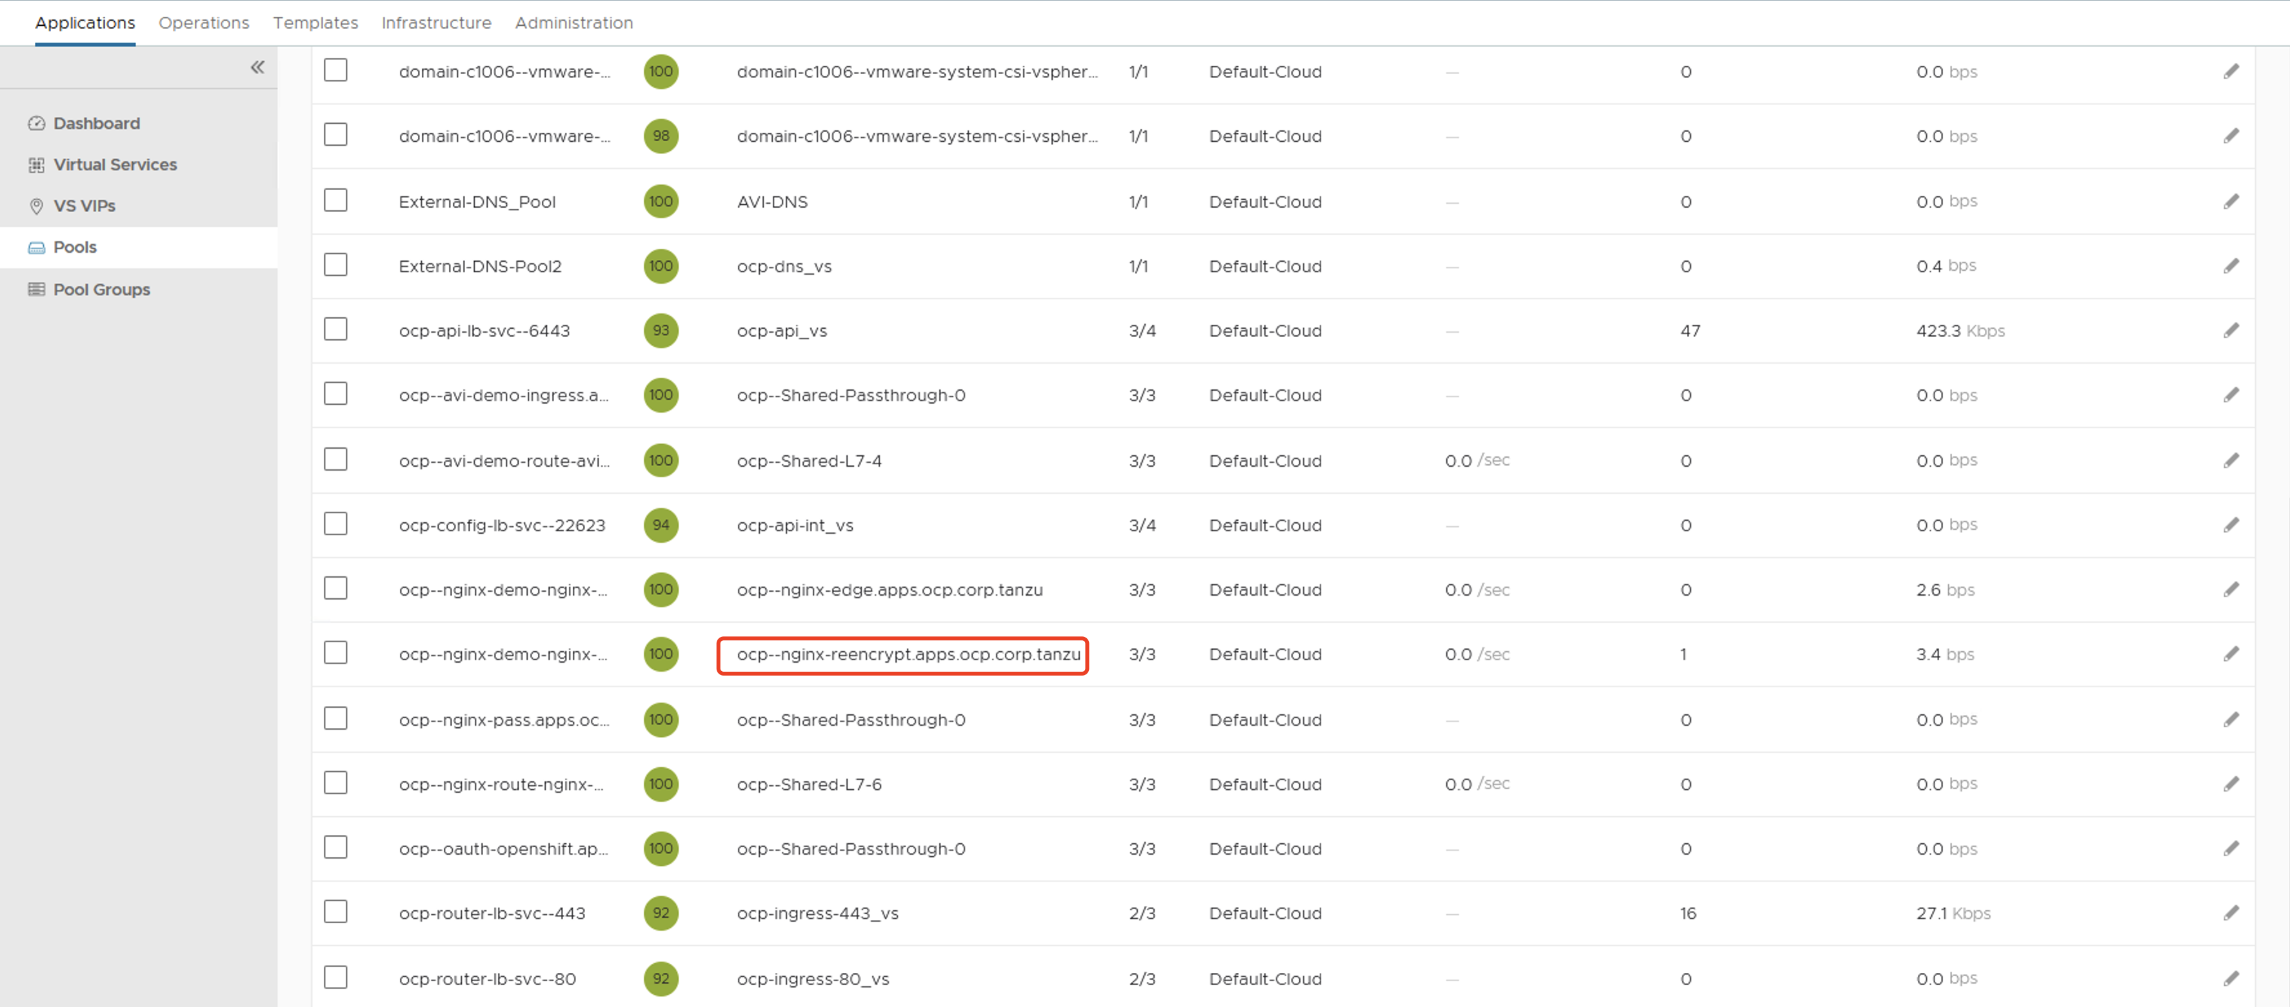Open pool ocp-router-lb-svc--443 by name
This screenshot has width=2290, height=1007.
coord(492,914)
